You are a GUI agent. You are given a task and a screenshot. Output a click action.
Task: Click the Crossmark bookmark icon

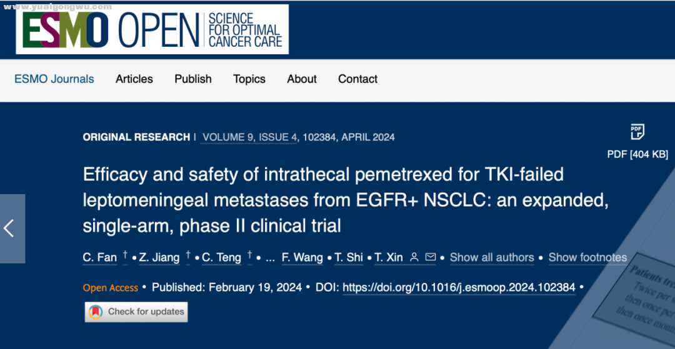(x=96, y=312)
